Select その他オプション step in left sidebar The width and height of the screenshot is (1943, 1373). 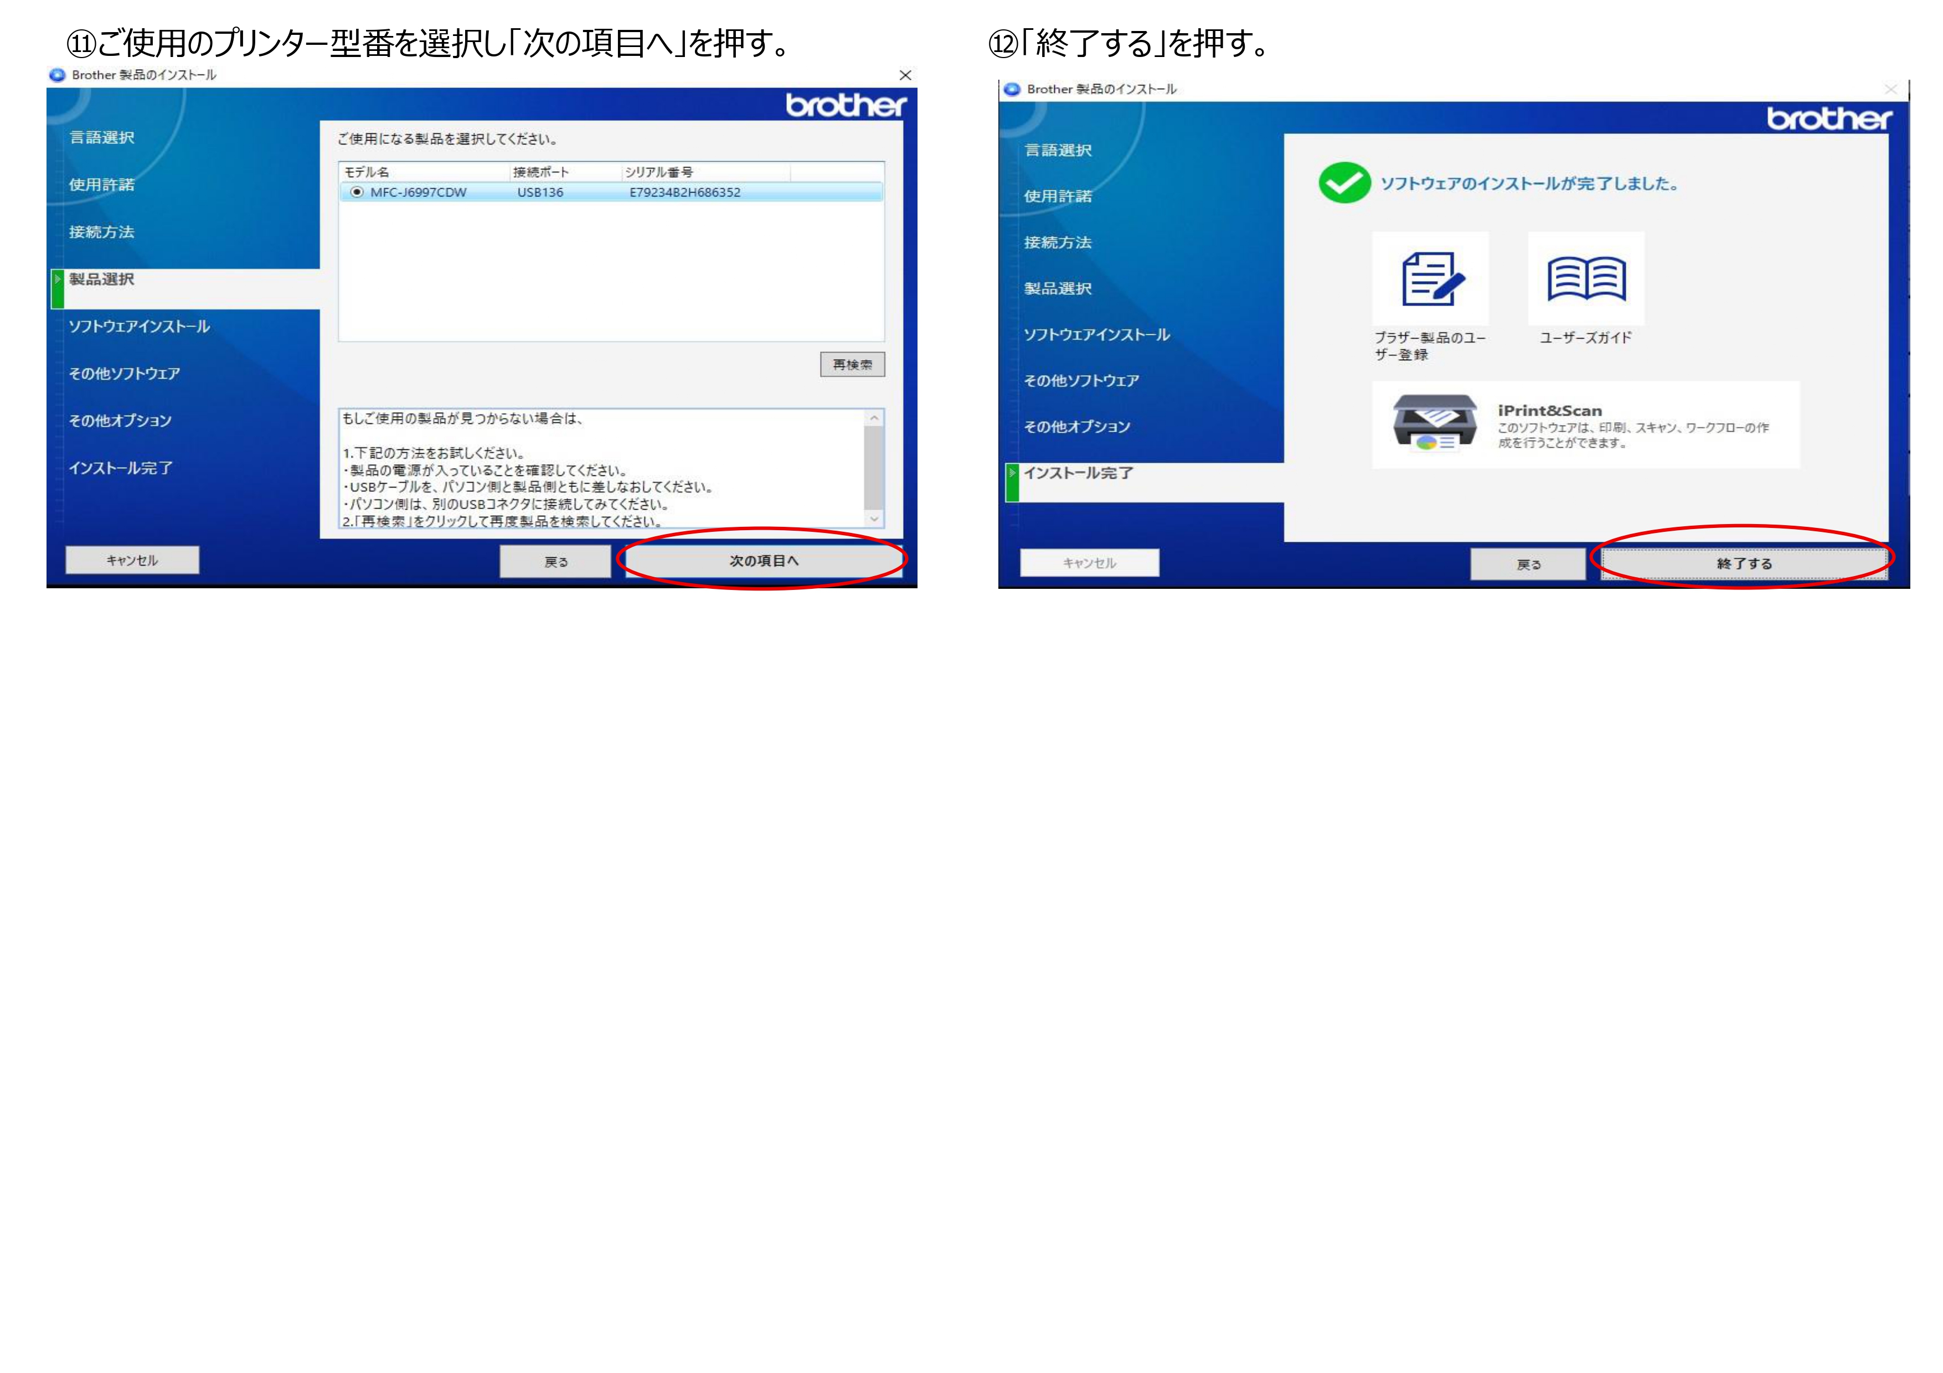pos(120,421)
